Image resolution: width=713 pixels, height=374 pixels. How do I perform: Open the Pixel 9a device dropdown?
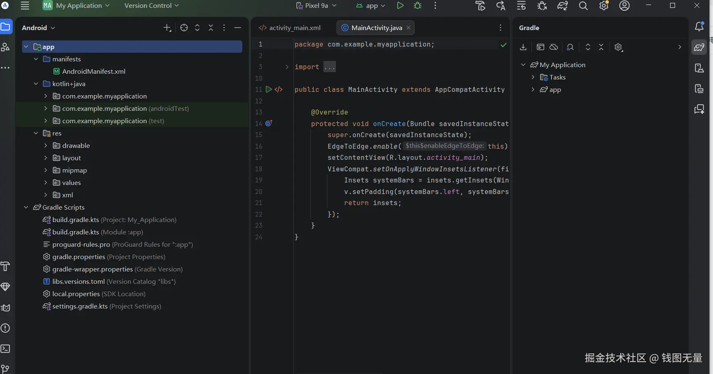(316, 6)
